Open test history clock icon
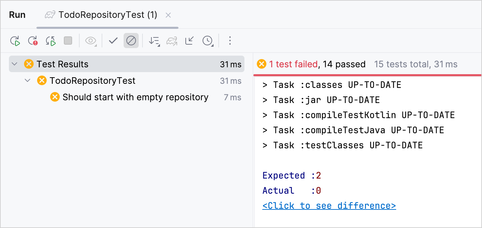The image size is (482, 228). [x=208, y=41]
